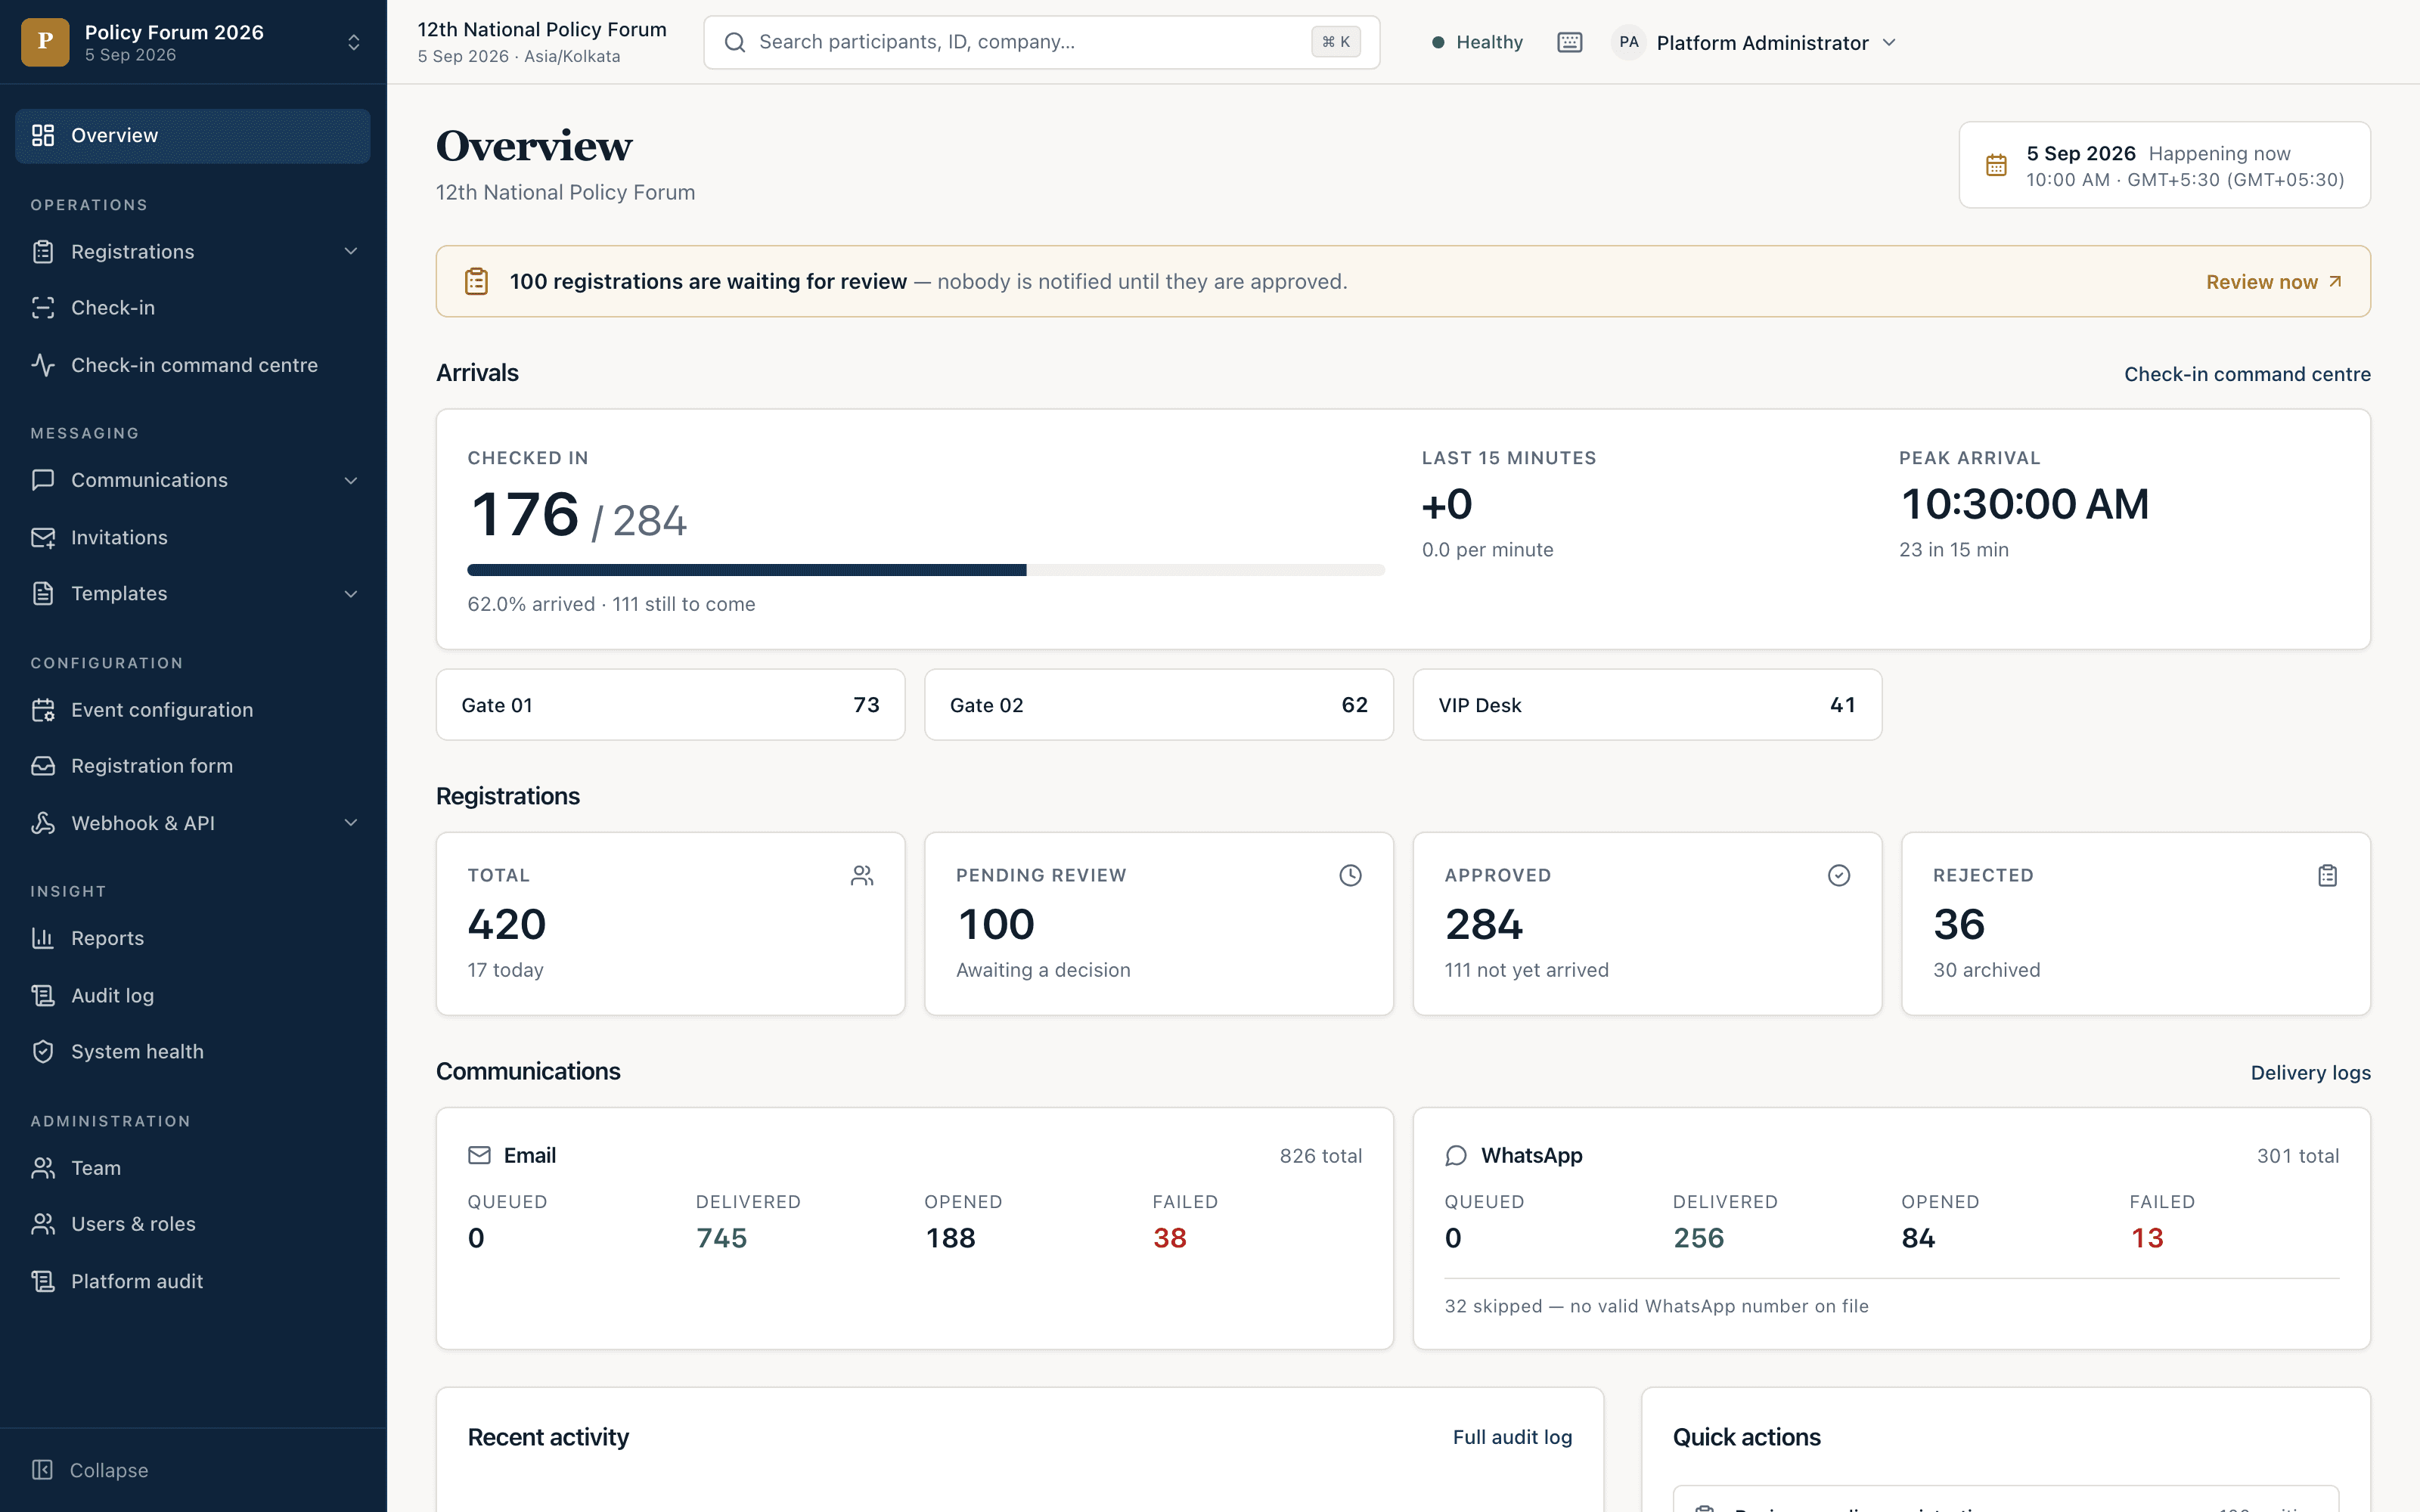Click the calendar icon in the event date card

[x=1996, y=165]
